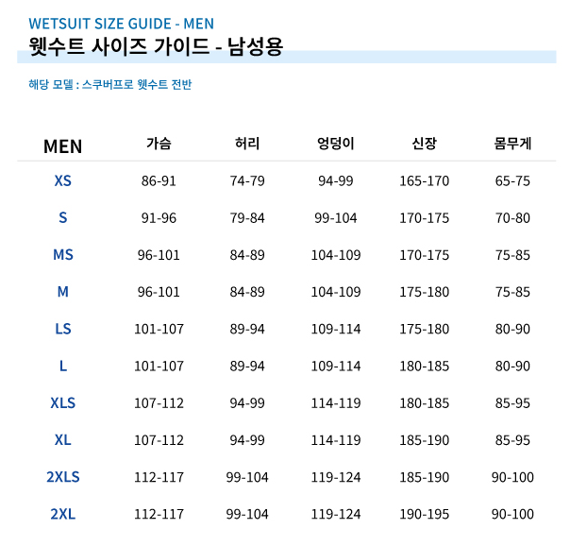This screenshot has height=546, width=570.
Task: Click the LS size row label
Action: (63, 329)
